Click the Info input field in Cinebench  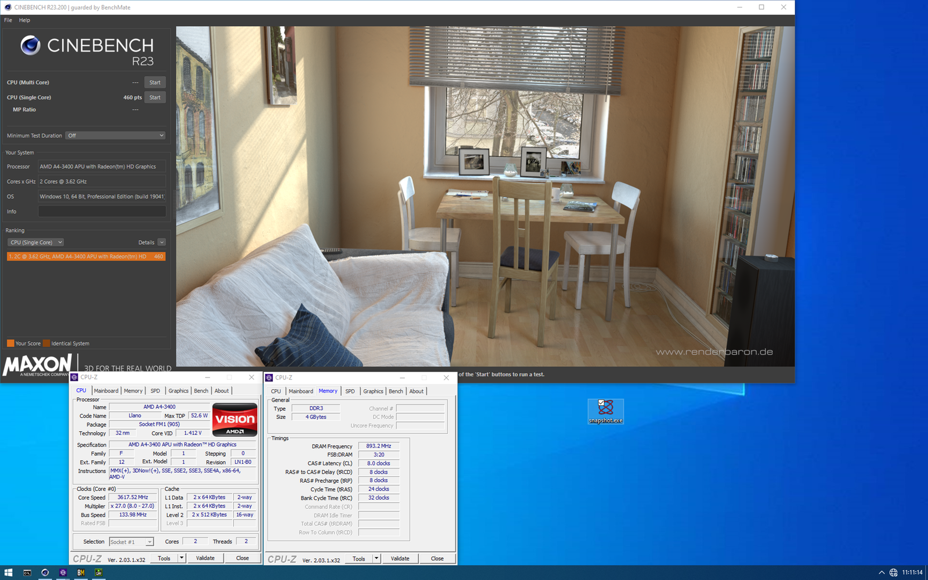pos(102,212)
